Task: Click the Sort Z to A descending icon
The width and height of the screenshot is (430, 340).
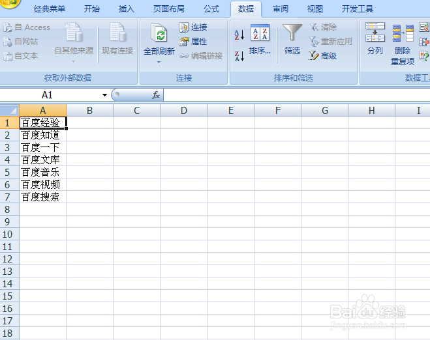Action: coord(239,56)
